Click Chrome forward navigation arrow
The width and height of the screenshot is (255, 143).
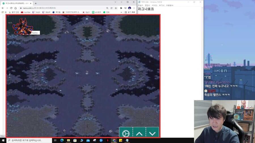(x=7, y=8)
